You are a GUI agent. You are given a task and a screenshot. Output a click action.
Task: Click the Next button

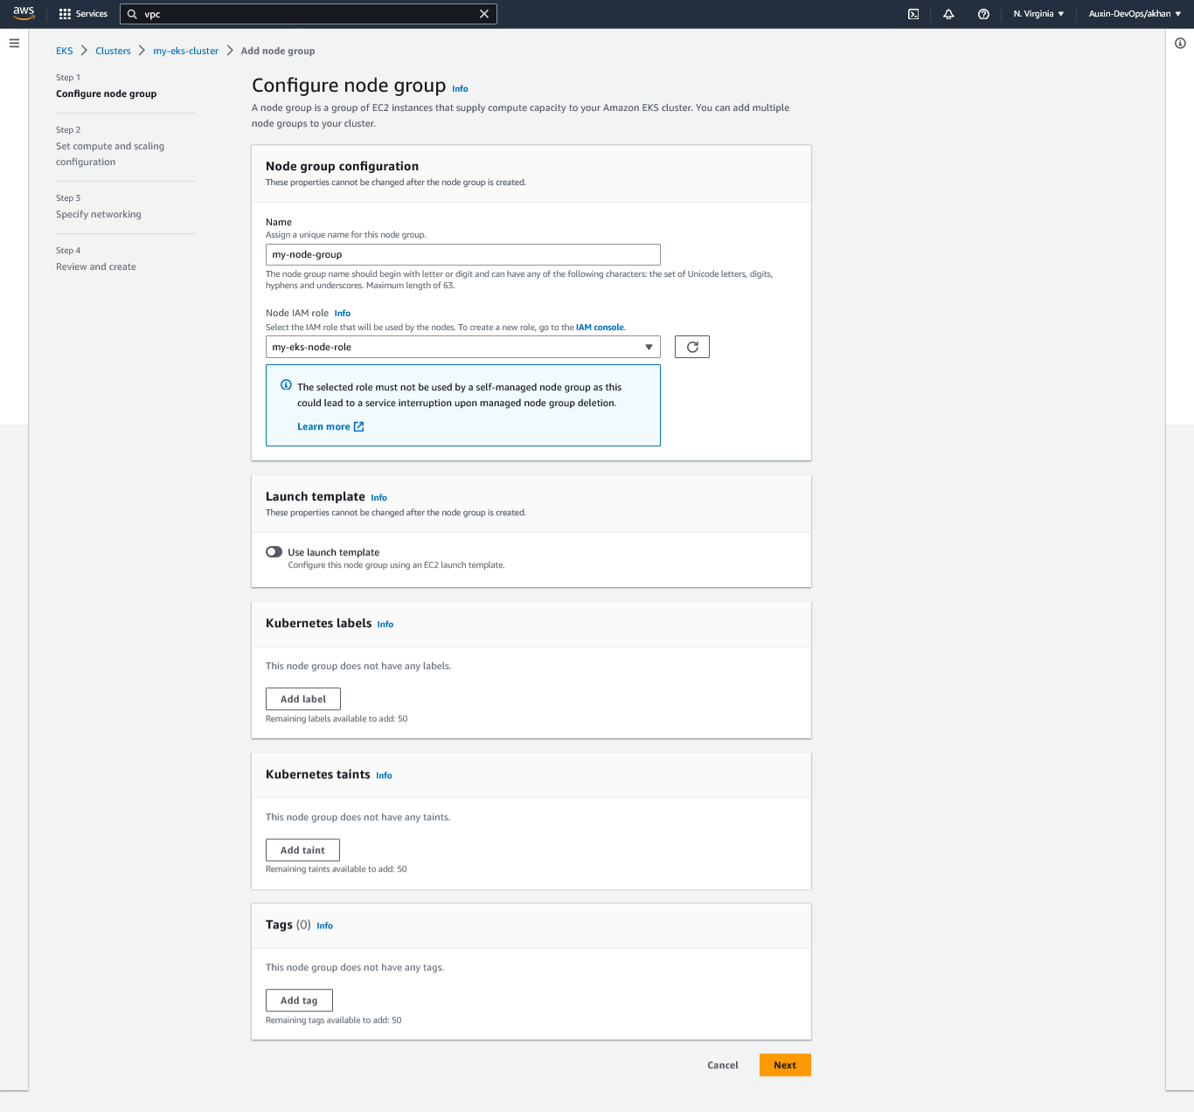(784, 1065)
